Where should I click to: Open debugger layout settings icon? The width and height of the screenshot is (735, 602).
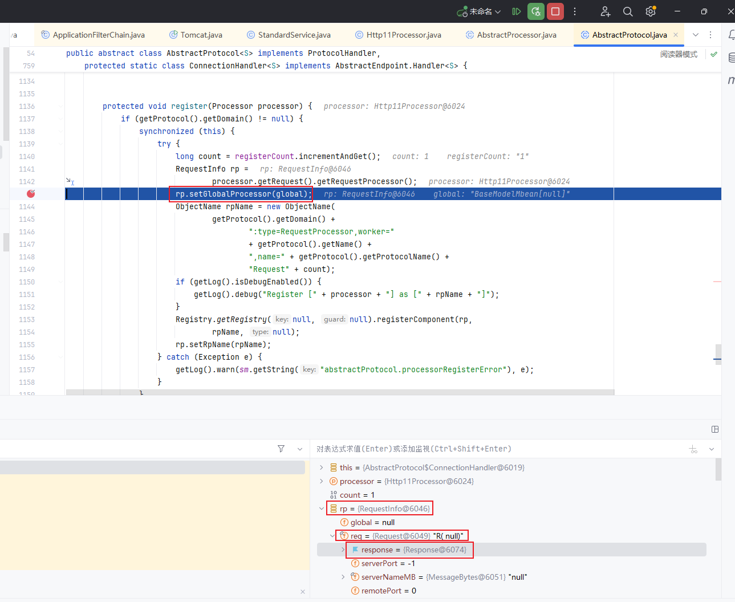coord(715,429)
